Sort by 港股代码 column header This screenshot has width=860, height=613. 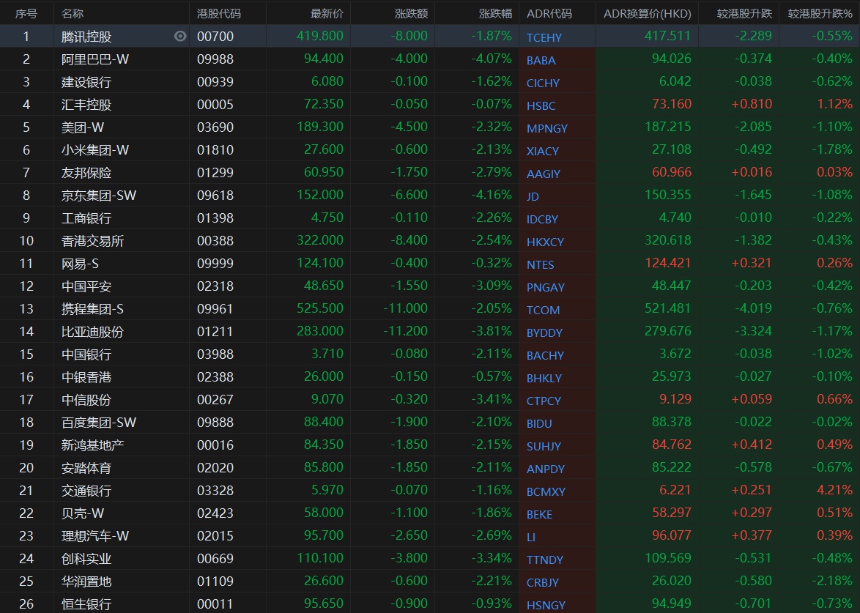tap(219, 13)
